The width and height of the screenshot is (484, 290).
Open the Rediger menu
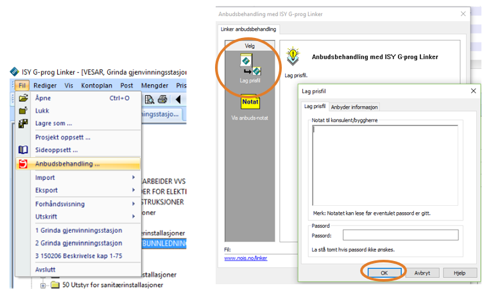(x=45, y=86)
